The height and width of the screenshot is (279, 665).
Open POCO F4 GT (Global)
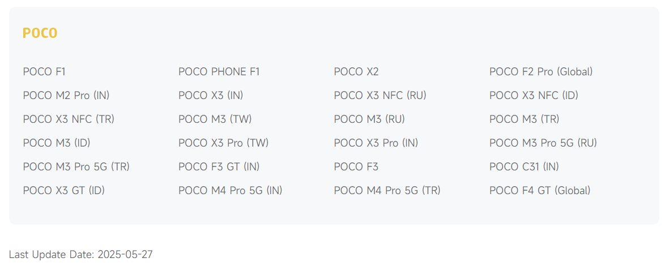click(539, 191)
